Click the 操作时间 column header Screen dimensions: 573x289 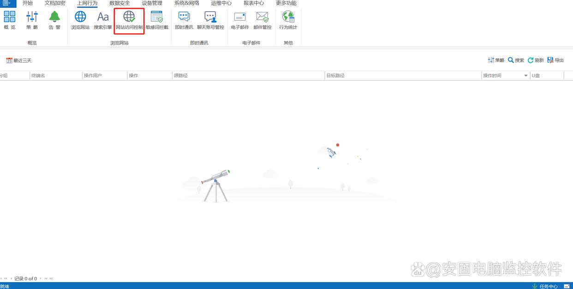click(506, 75)
